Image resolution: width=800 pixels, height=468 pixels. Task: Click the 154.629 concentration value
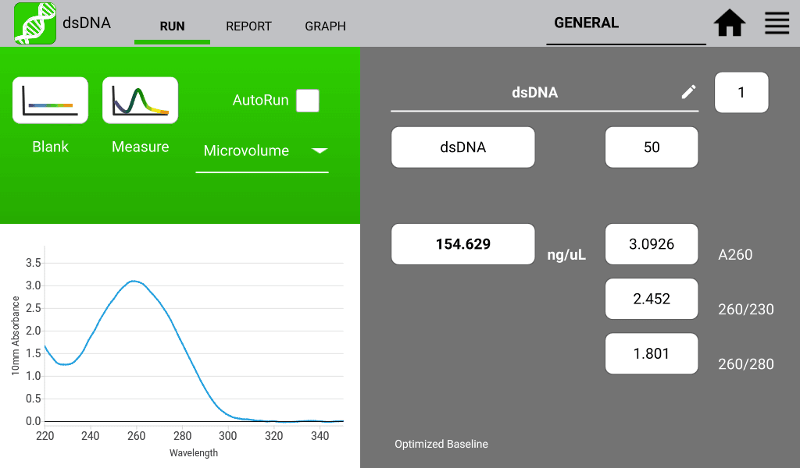click(462, 244)
